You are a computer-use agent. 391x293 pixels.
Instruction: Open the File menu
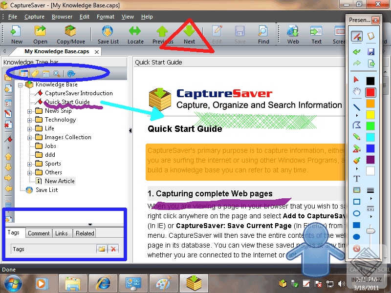(13, 17)
